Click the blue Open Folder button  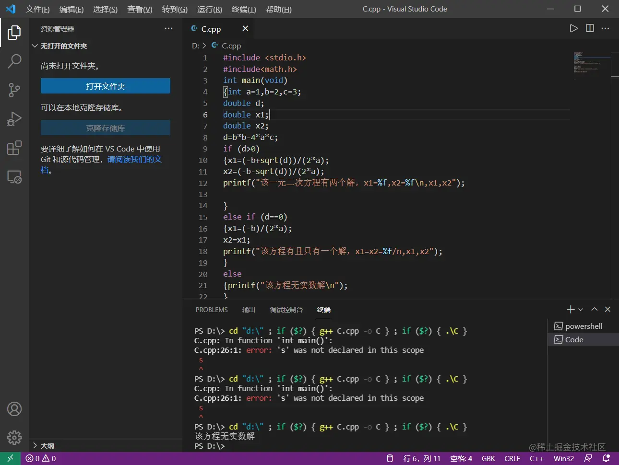click(x=106, y=86)
